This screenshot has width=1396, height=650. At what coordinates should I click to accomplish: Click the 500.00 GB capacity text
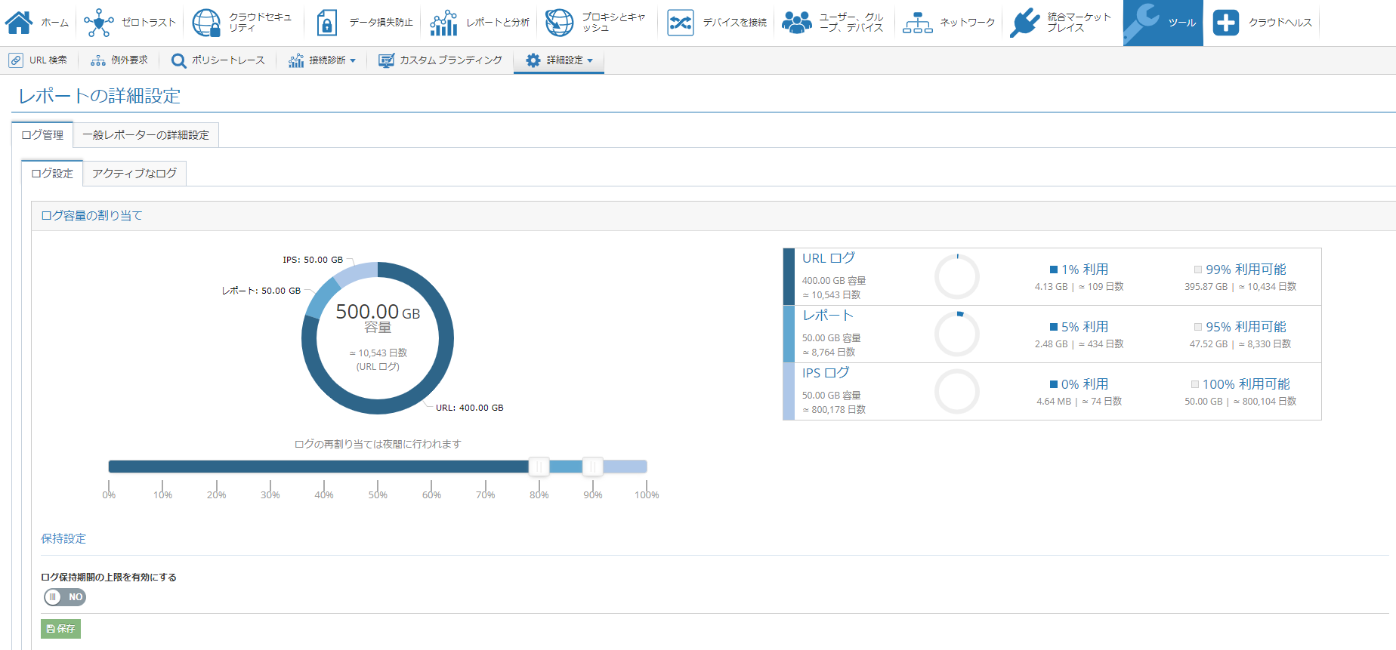pyautogui.click(x=378, y=312)
